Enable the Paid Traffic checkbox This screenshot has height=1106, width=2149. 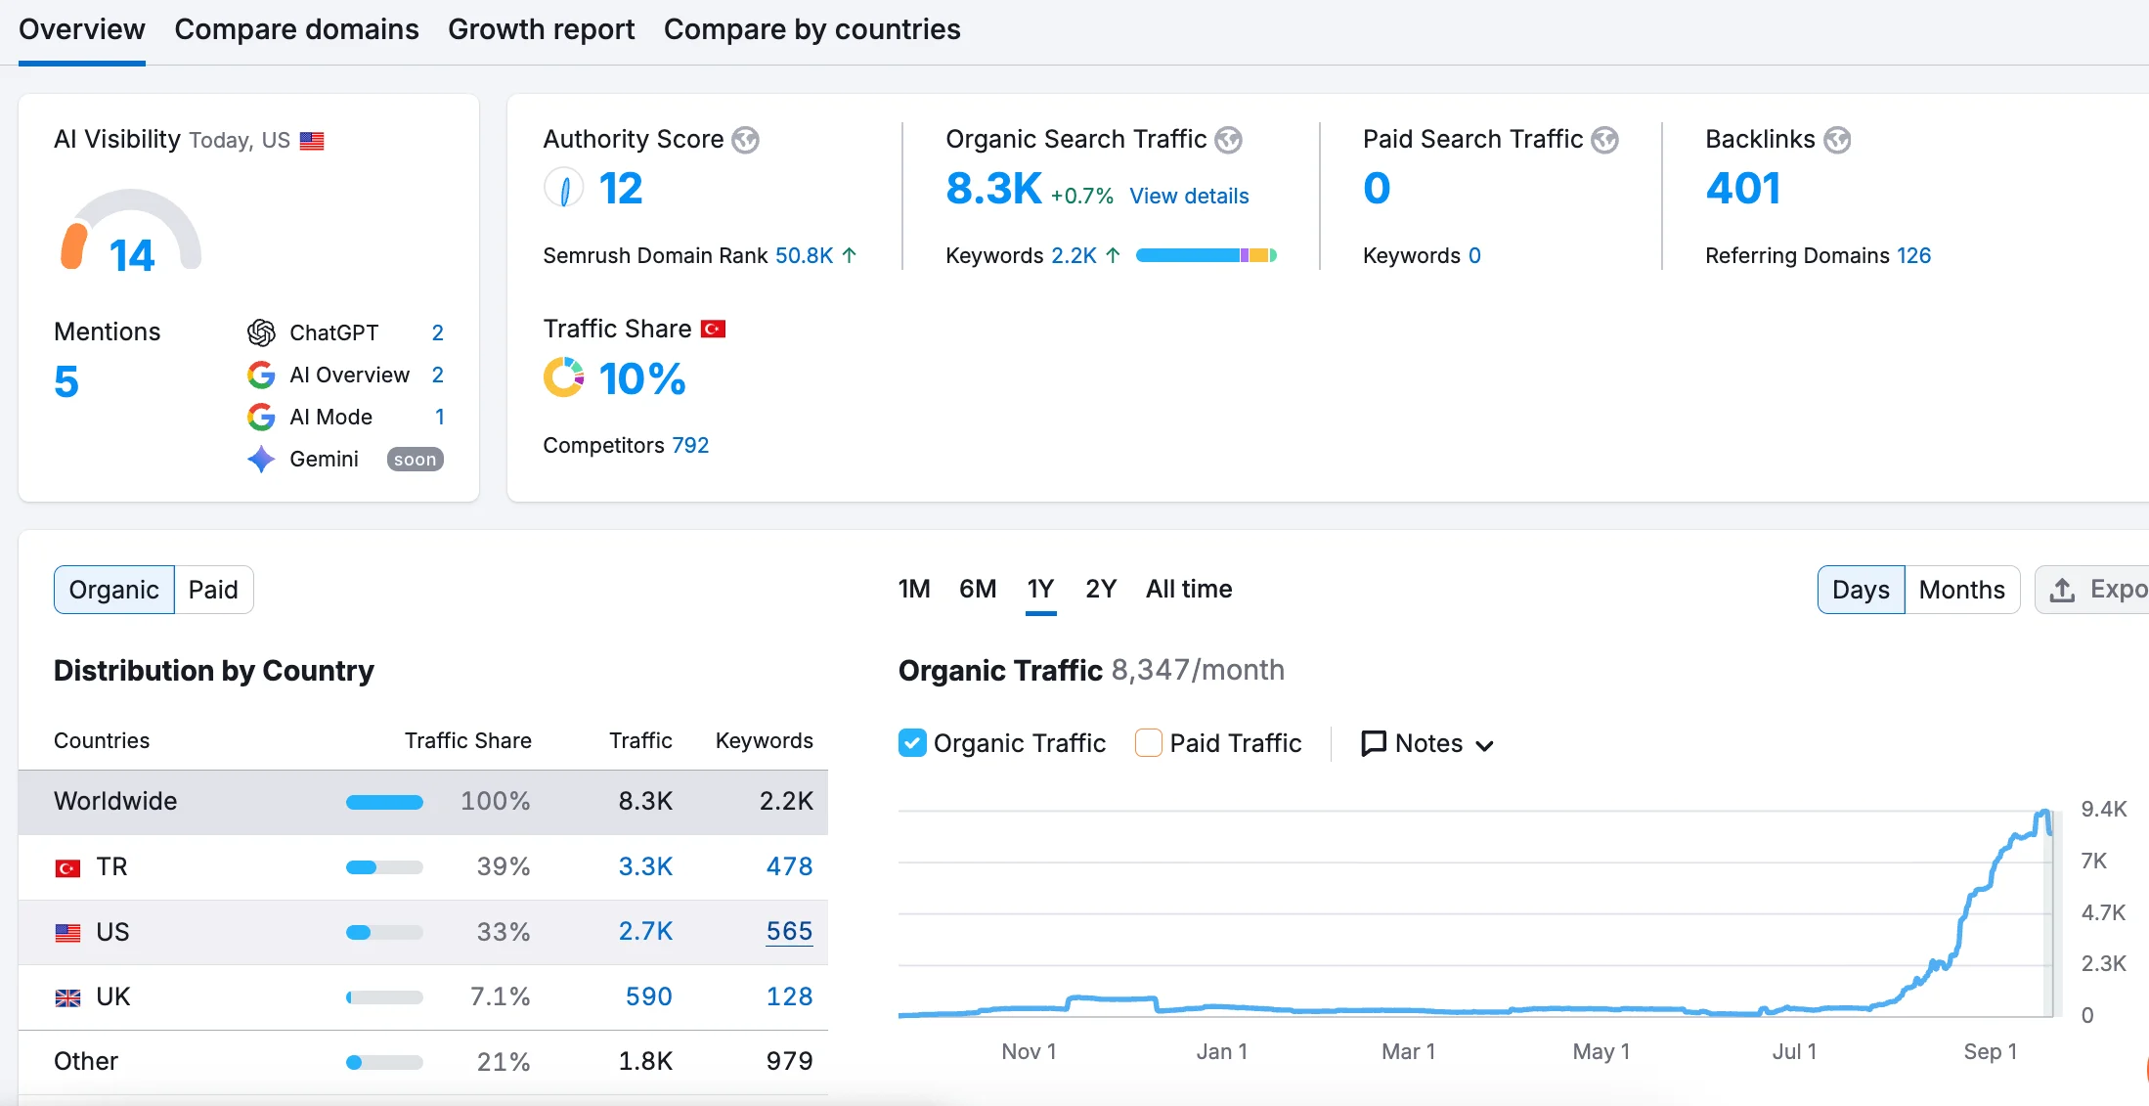click(1147, 743)
